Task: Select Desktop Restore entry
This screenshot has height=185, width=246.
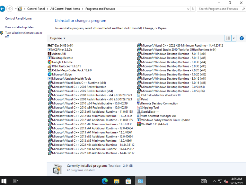Action: (60, 58)
